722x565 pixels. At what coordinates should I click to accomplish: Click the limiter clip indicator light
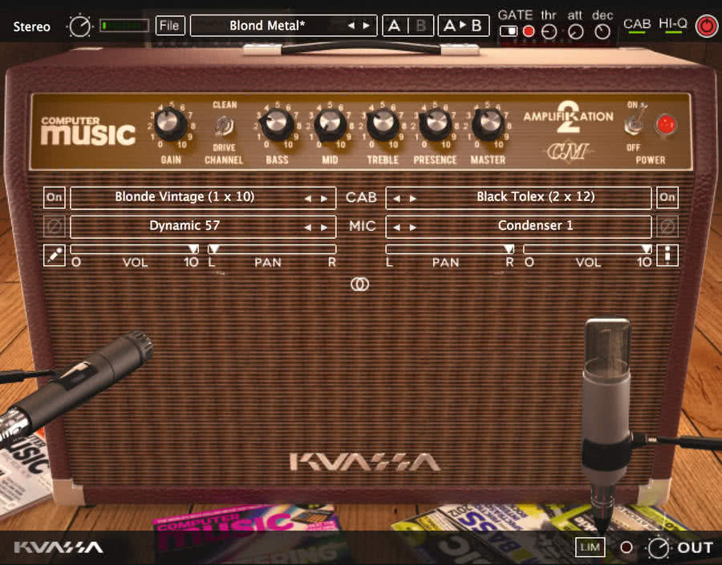(x=627, y=547)
